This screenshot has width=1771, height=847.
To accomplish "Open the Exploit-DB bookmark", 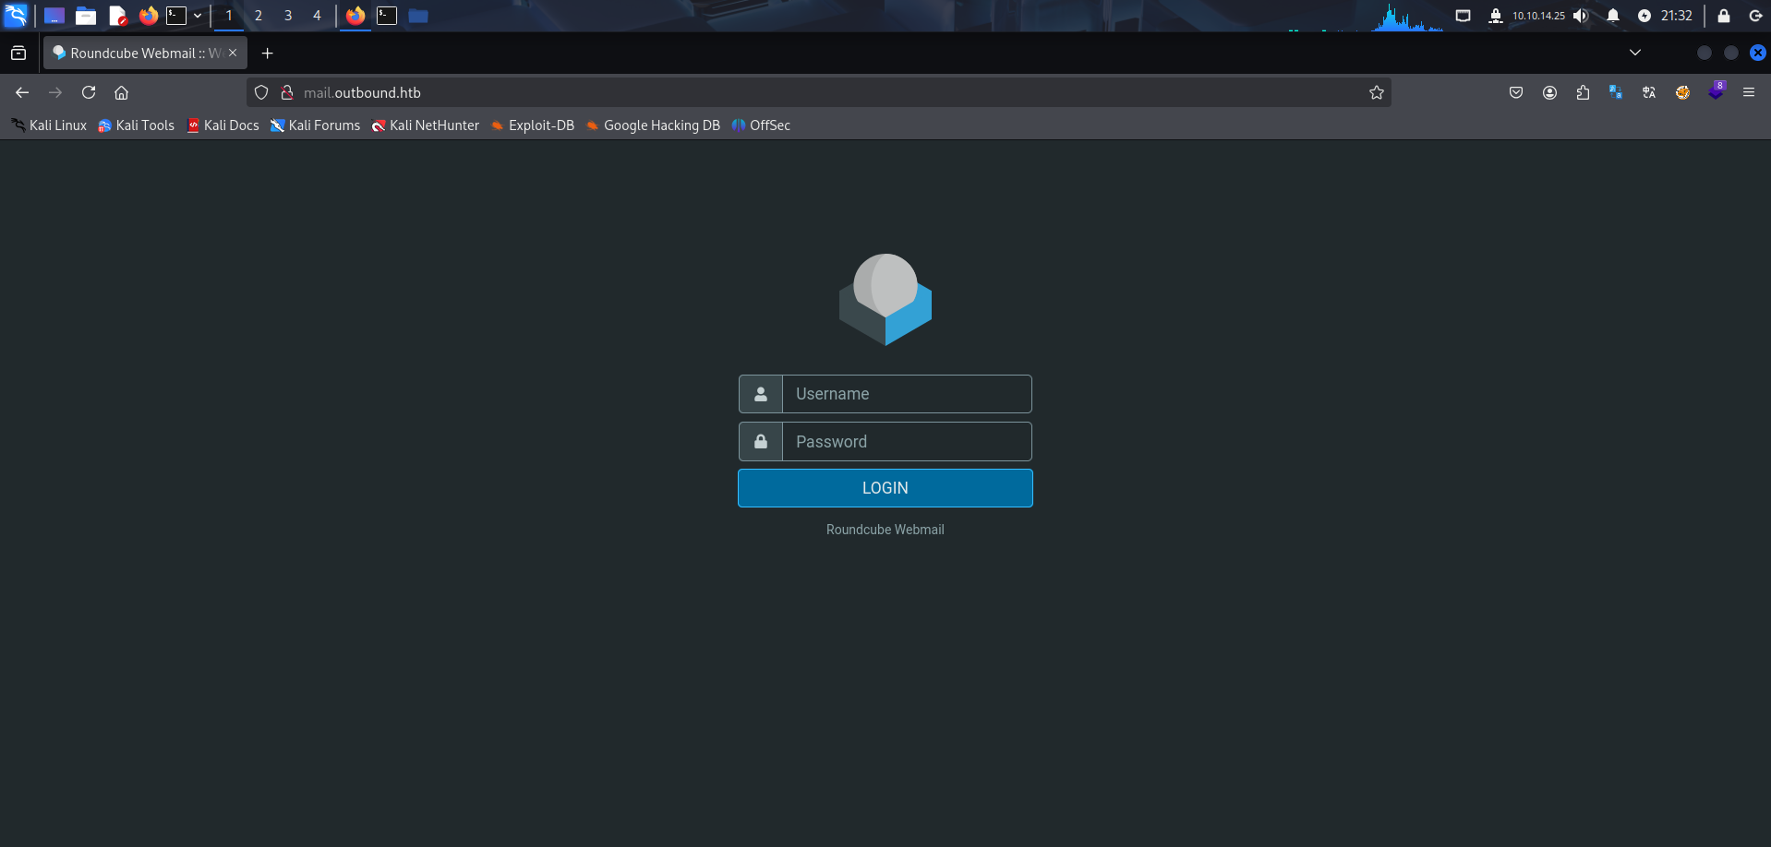I will coord(533,125).
